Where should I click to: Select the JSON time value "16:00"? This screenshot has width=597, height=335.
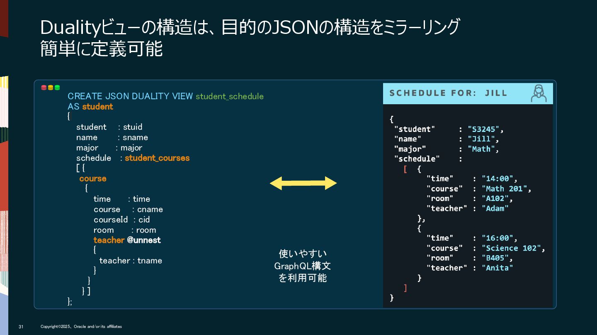tap(498, 238)
